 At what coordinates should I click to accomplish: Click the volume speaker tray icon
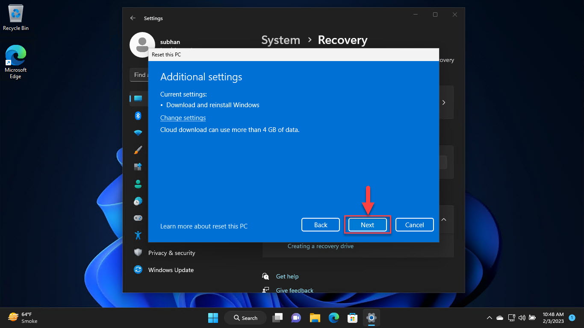(522, 318)
